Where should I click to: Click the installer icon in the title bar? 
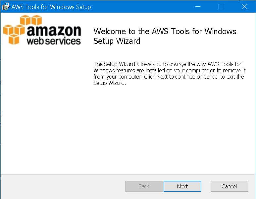(6, 7)
